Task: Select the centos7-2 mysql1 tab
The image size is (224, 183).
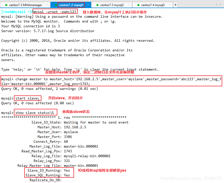Action: pos(71,5)
